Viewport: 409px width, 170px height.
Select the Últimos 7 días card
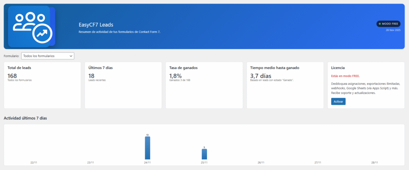point(123,85)
